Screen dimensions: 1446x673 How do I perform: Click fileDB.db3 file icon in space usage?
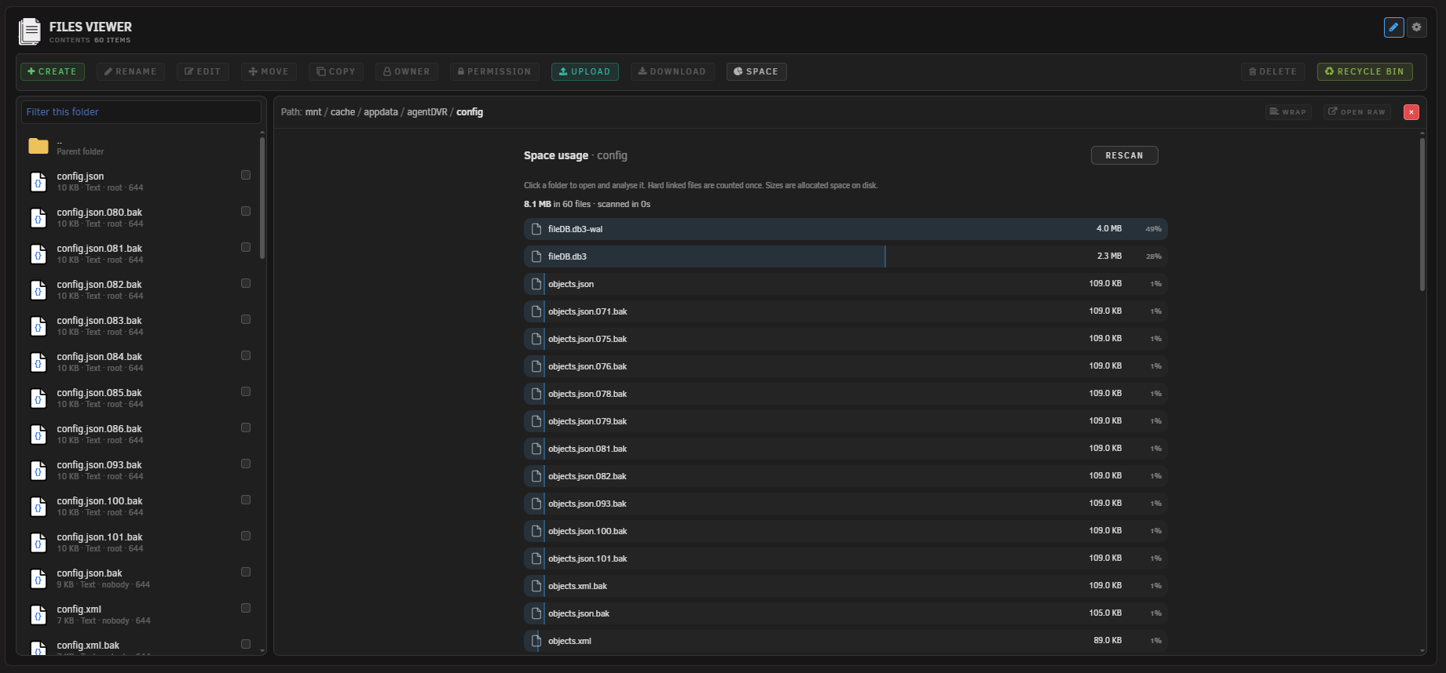pos(536,256)
